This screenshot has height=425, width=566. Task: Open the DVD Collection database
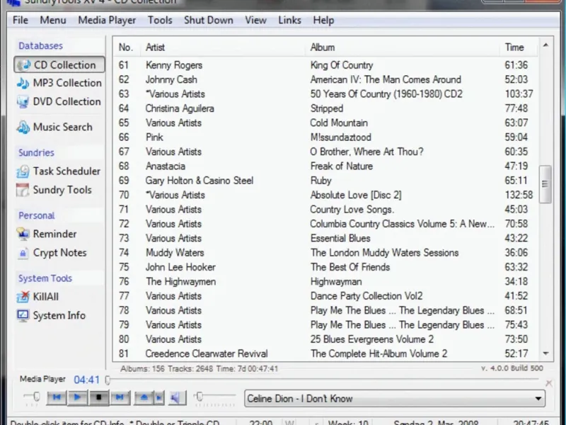click(59, 101)
